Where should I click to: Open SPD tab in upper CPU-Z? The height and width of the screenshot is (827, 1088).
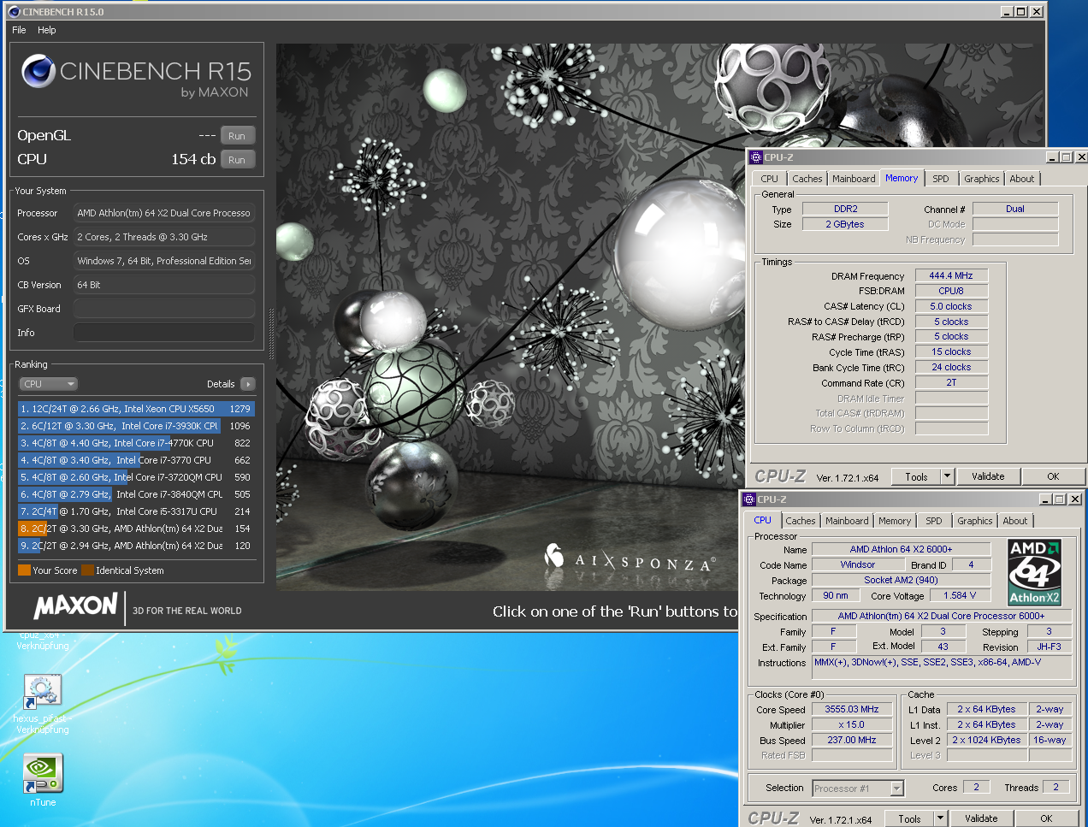(x=941, y=179)
